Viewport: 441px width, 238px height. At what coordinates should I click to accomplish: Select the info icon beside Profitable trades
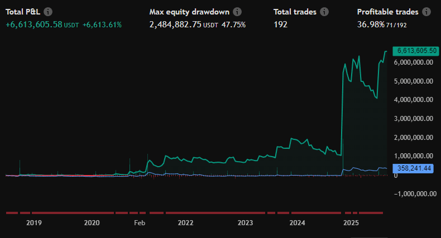[426, 12]
